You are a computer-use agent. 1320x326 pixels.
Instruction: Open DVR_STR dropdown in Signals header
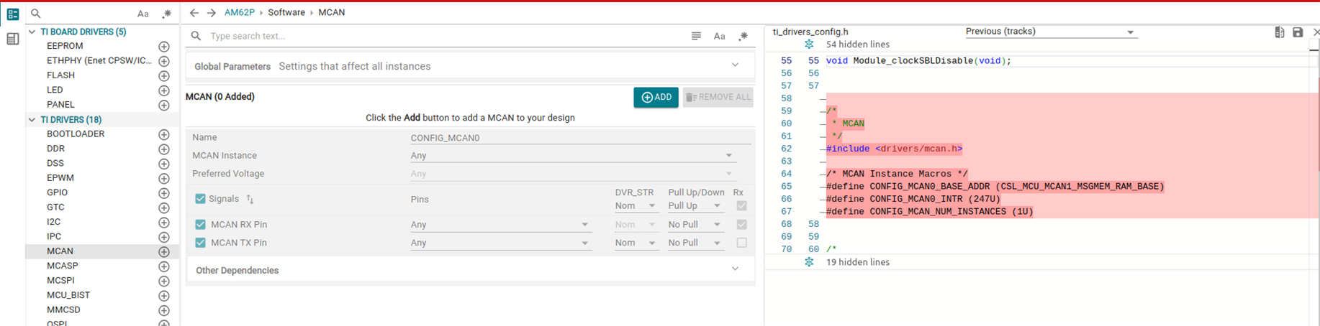pyautogui.click(x=636, y=206)
